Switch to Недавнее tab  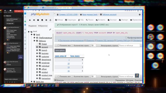(32, 26)
